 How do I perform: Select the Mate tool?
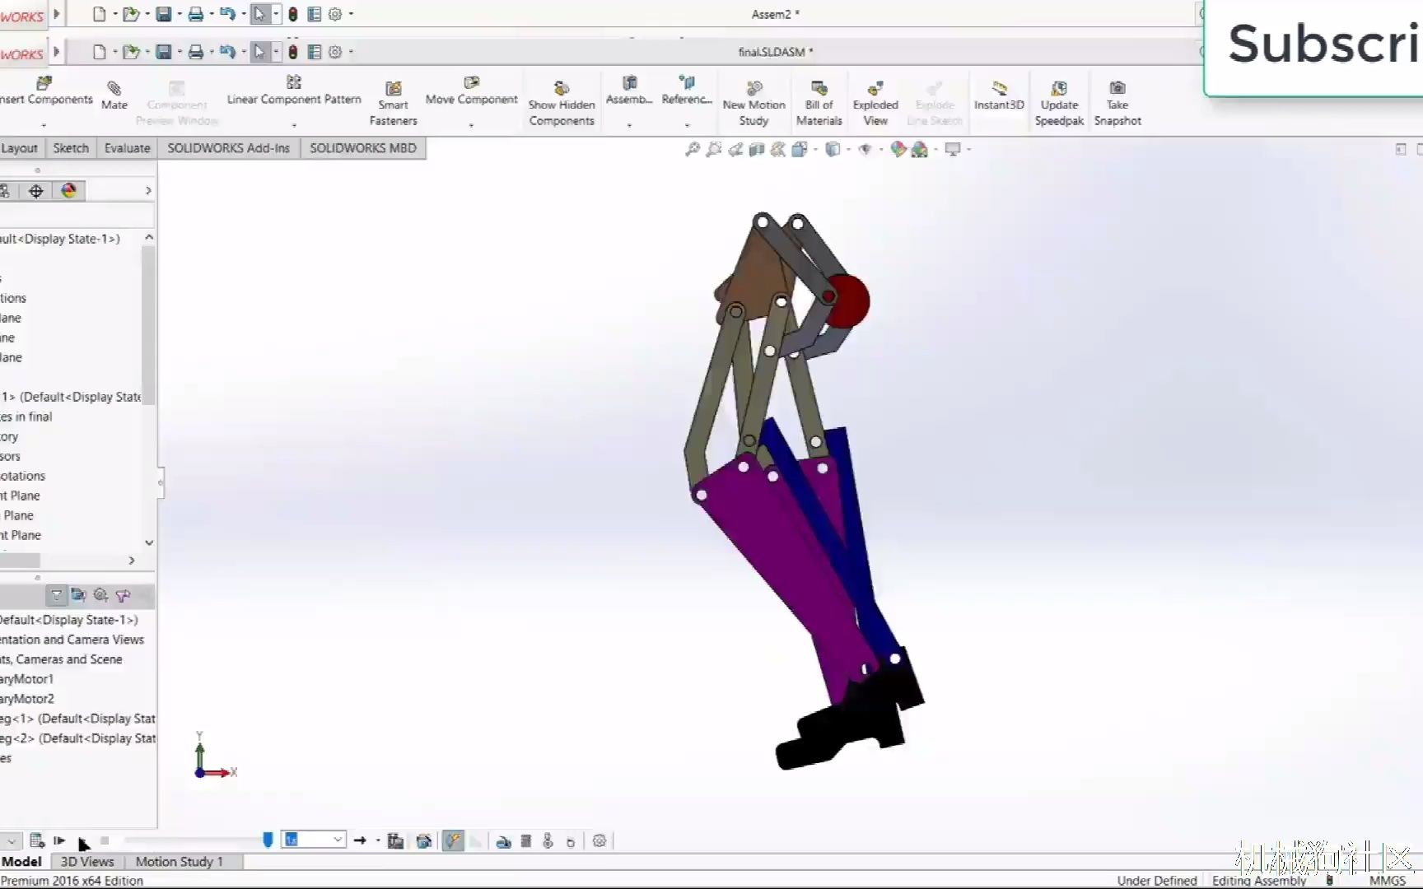point(114,95)
